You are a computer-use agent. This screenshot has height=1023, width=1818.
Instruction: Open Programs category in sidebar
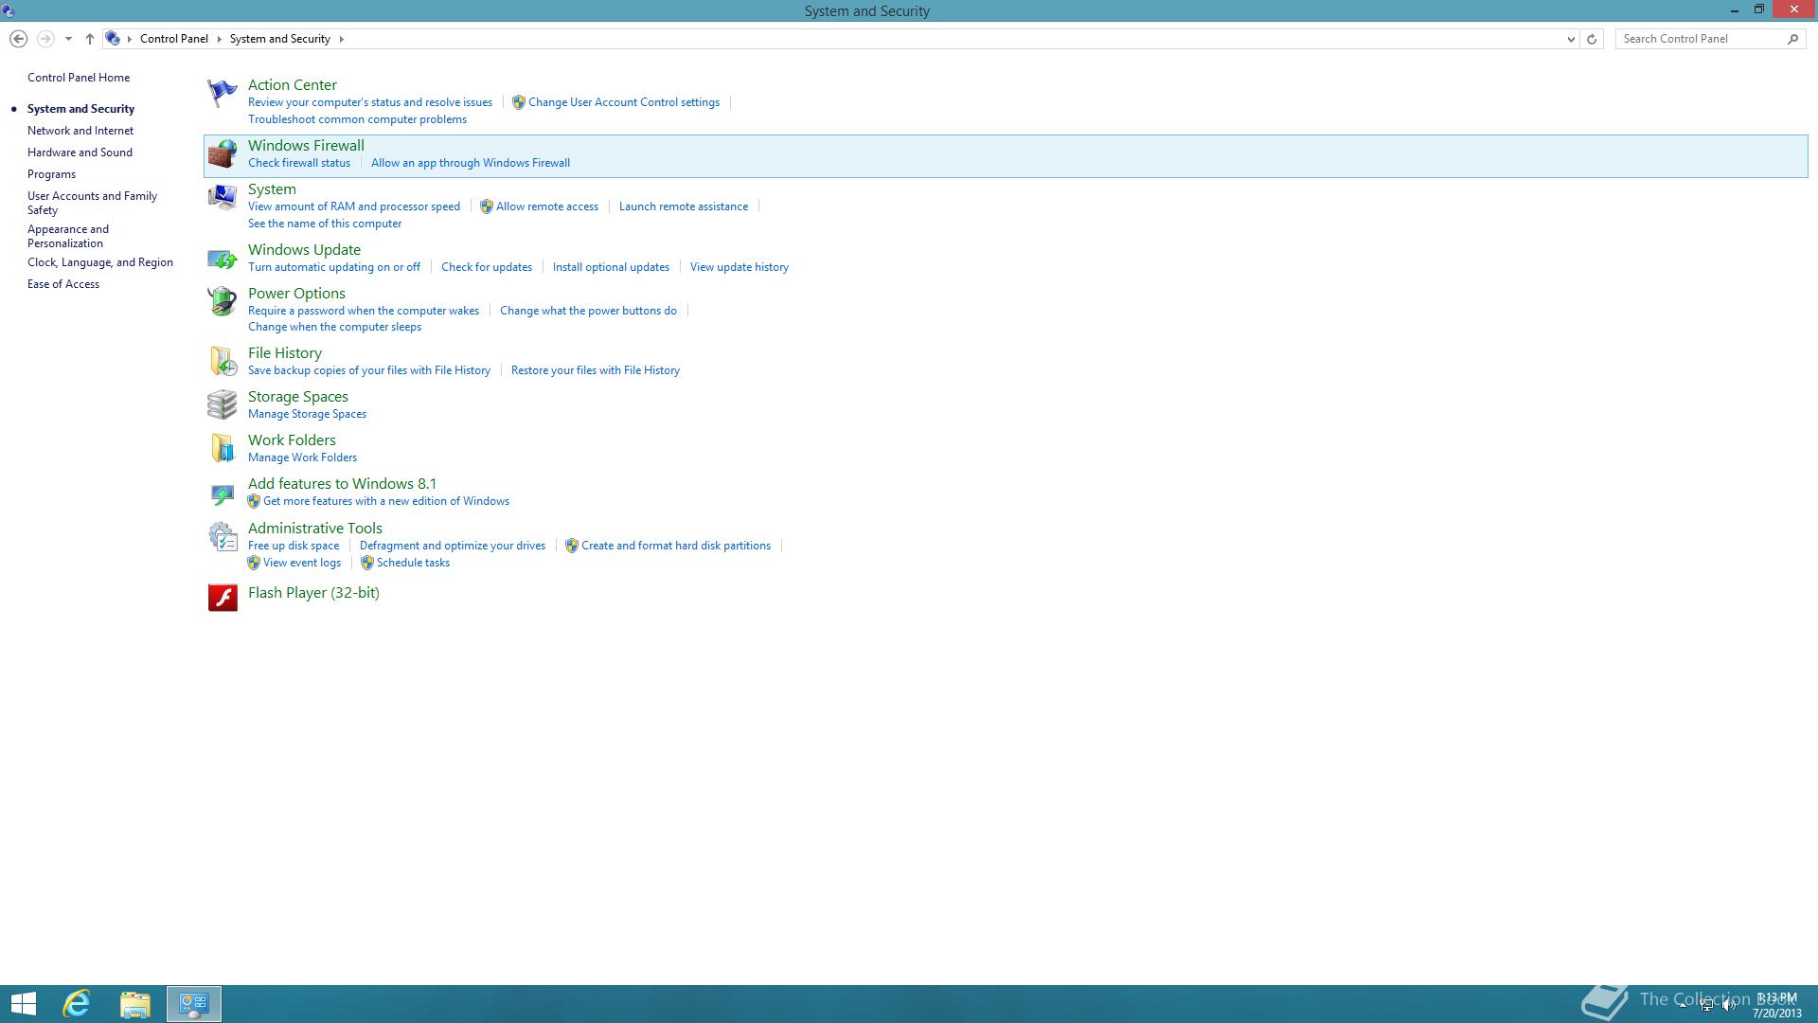pos(51,174)
